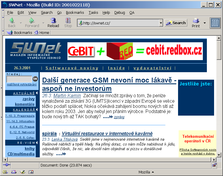This screenshot has width=223, height=176.
Task: Open the QA menu
Action: 132,13
